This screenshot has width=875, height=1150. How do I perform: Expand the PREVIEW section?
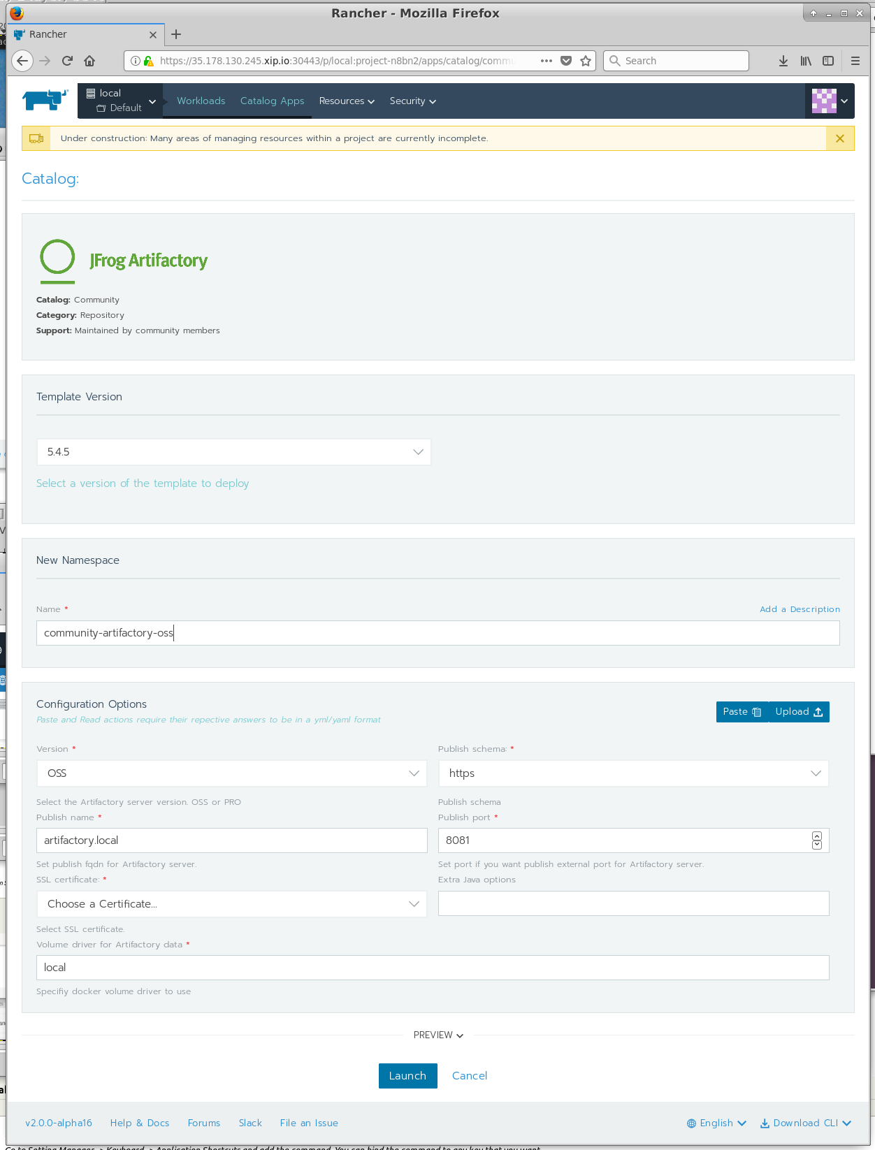tap(438, 1035)
